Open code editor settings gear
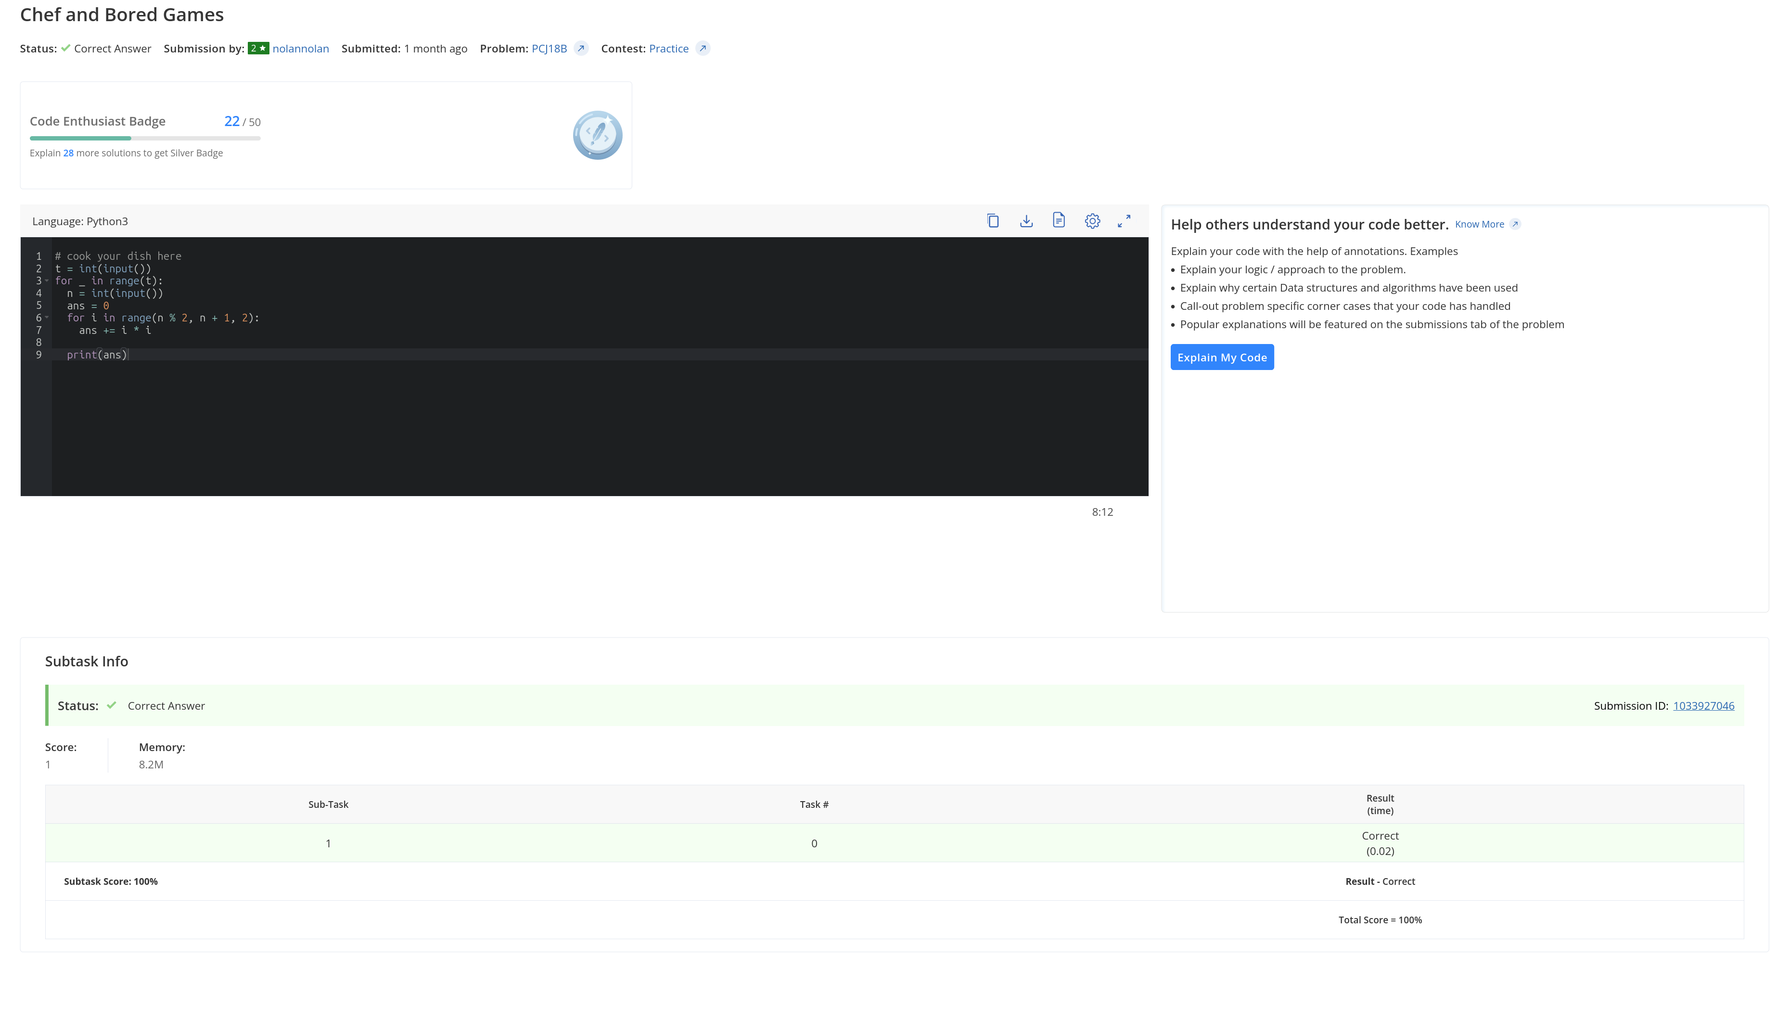 pos(1092,221)
